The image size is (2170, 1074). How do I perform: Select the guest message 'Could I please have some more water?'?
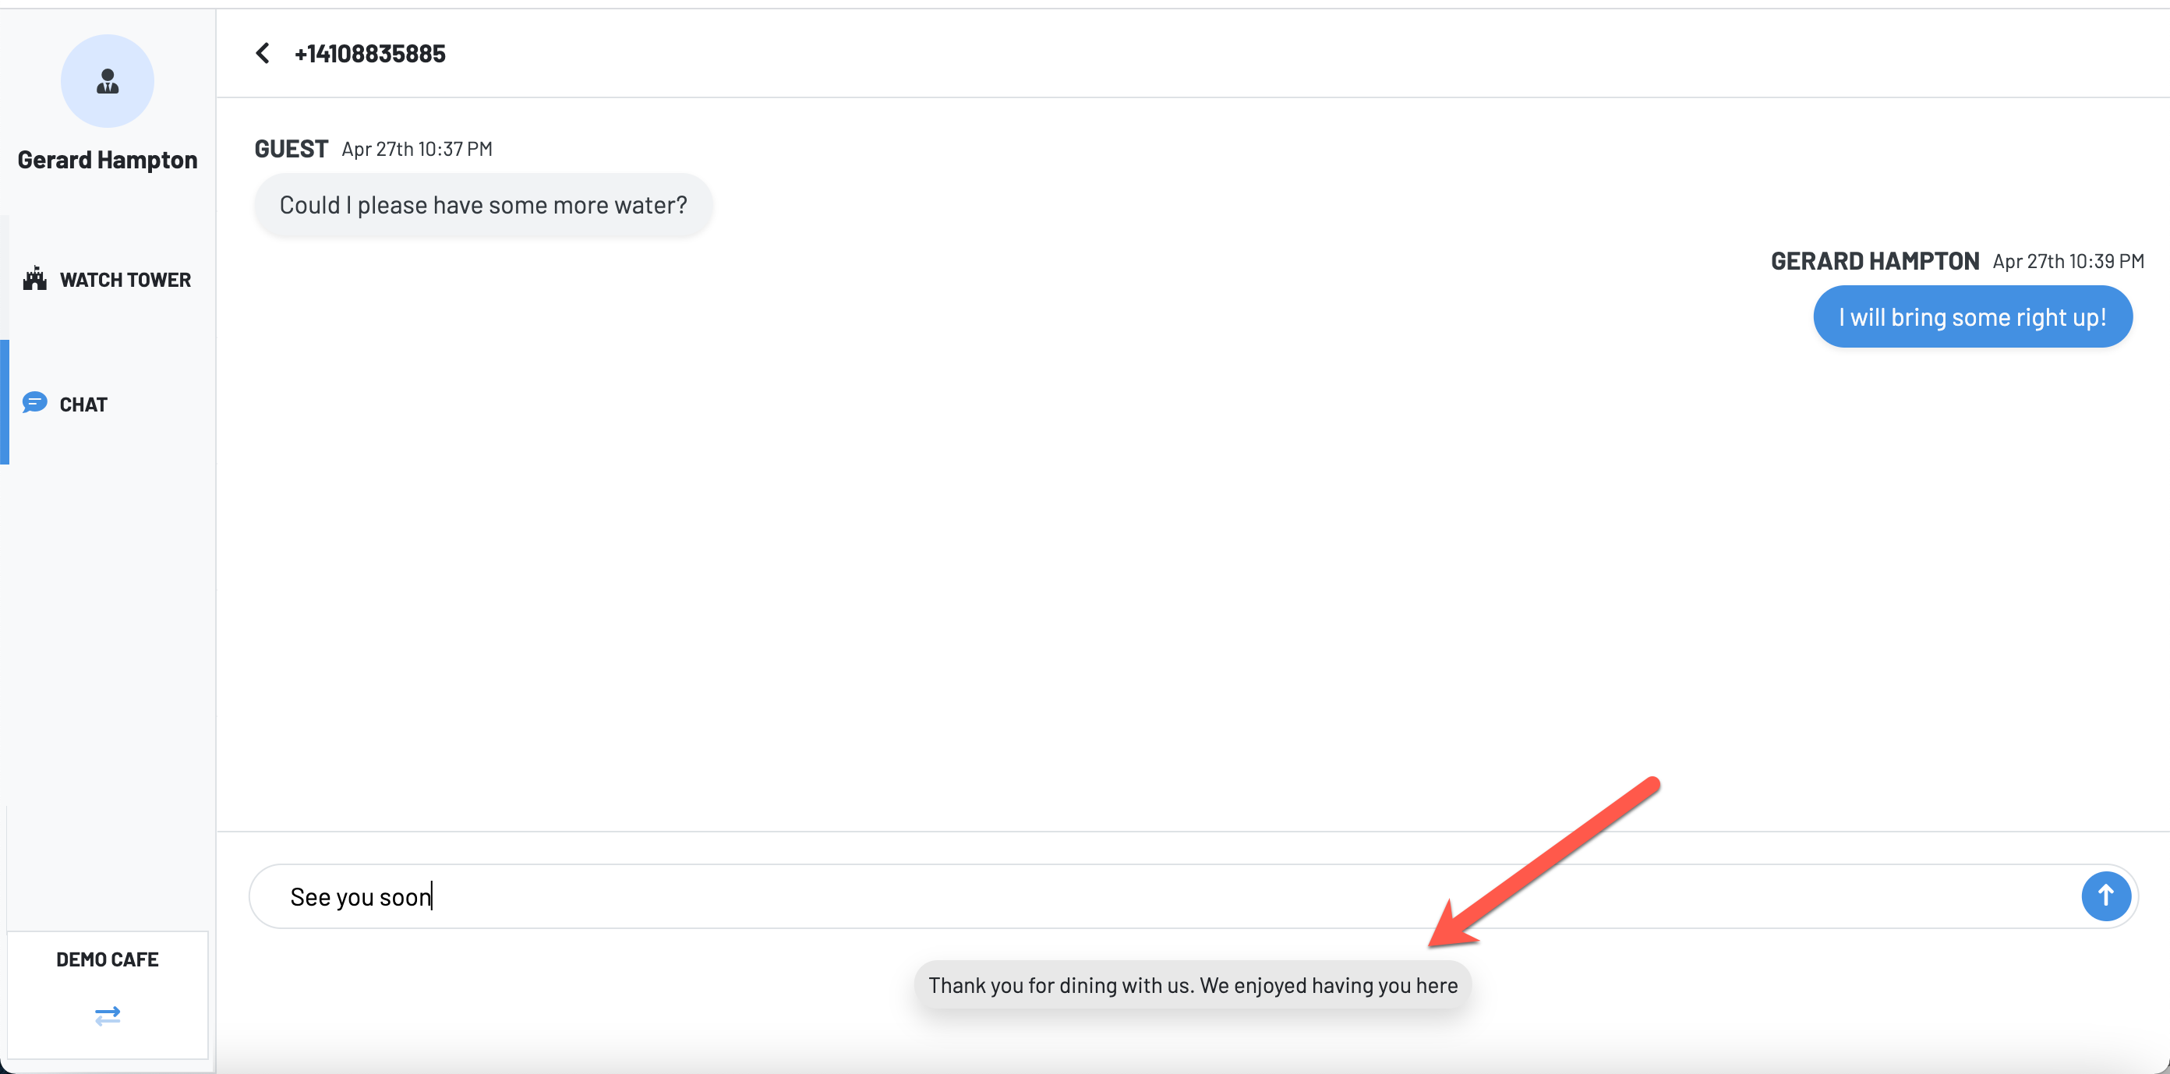[483, 205]
